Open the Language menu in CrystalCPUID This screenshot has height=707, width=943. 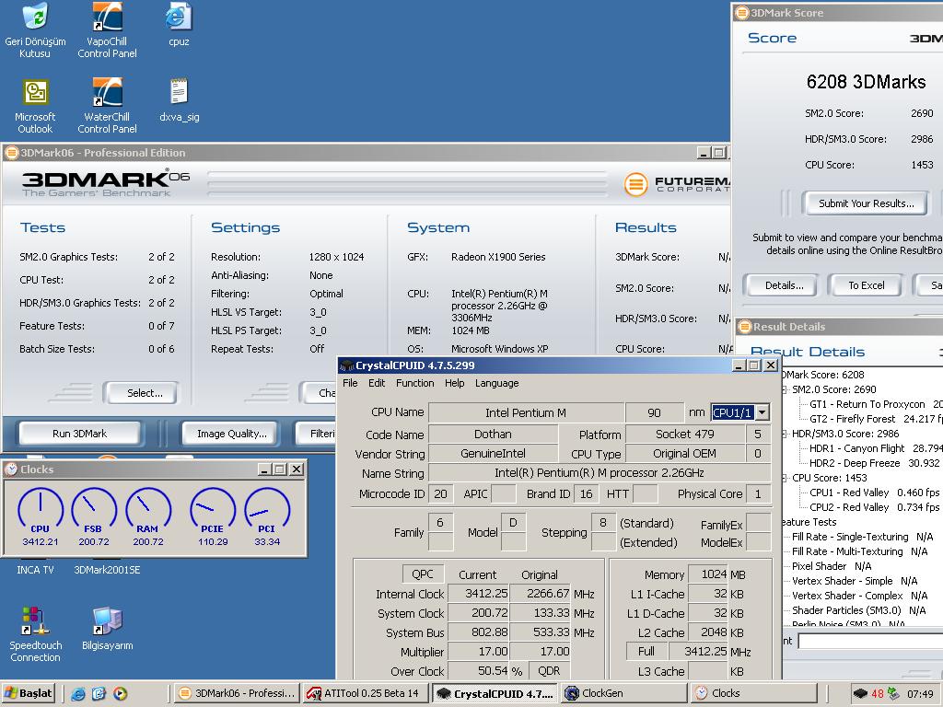(496, 383)
